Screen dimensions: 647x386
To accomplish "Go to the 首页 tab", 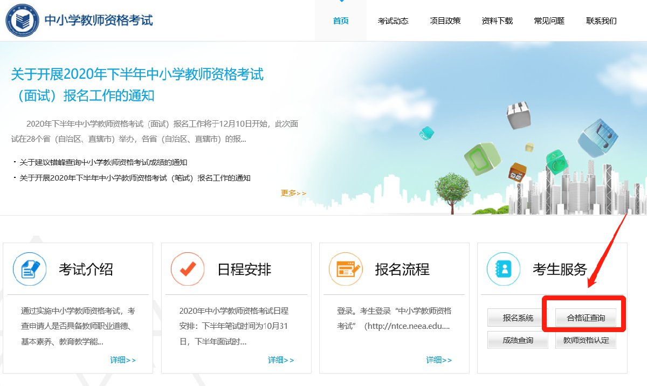I will tap(341, 20).
